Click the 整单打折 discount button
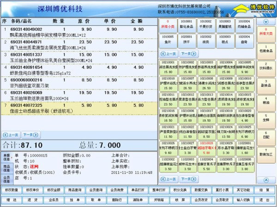The width and height of the screenshot is (277, 207). 159,190
